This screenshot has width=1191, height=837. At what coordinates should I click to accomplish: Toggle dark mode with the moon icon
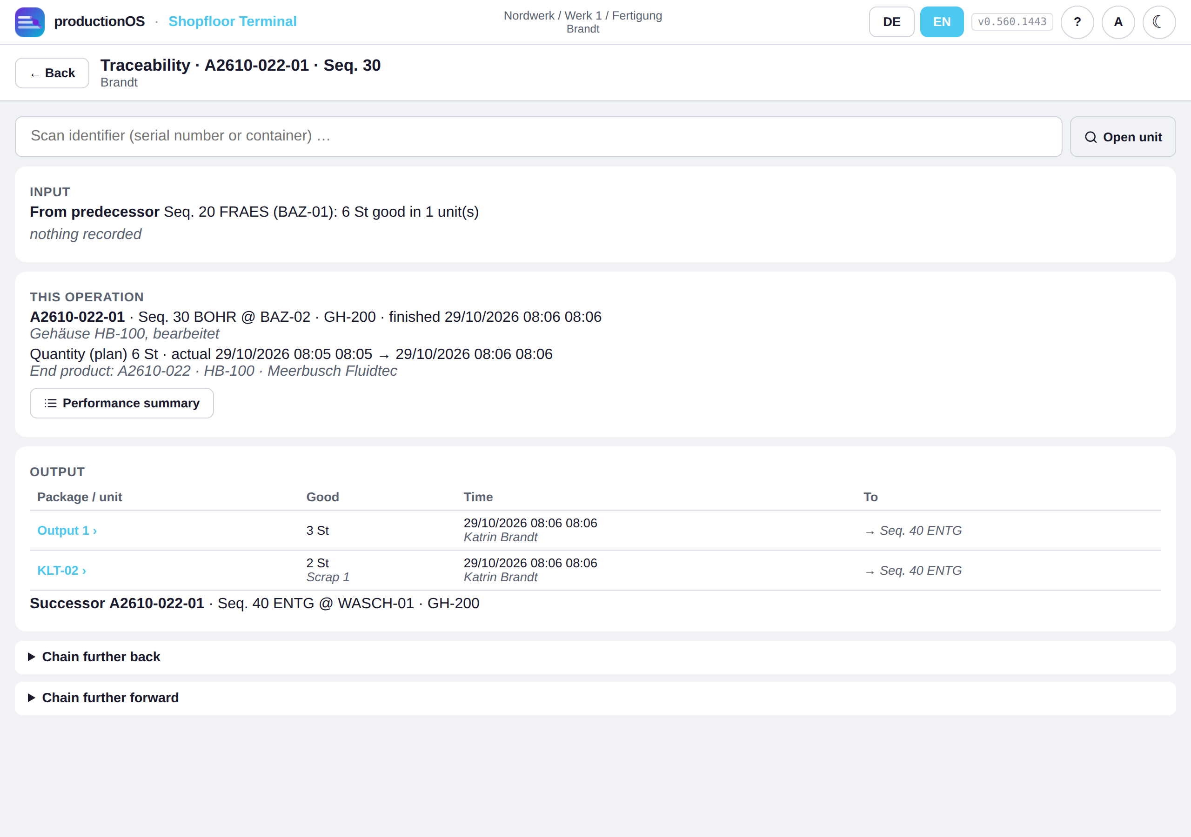(x=1159, y=22)
